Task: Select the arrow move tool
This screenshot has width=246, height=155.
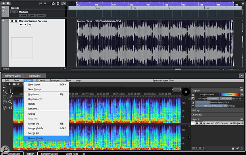Action: pyautogui.click(x=5, y=91)
